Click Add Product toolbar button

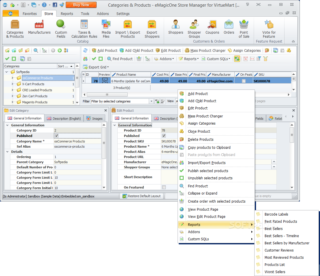[105, 51]
